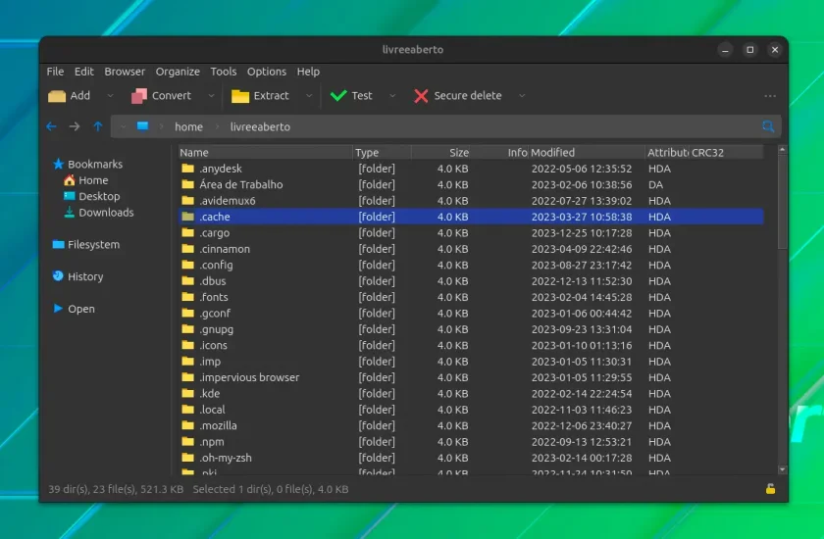The width and height of the screenshot is (824, 539).
Task: Select the .local folder row
Action: [x=471, y=410]
